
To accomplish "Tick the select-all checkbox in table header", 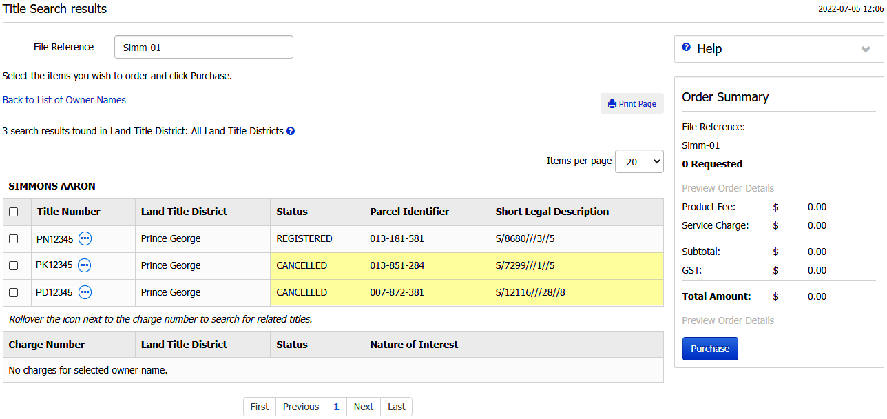I will pyautogui.click(x=13, y=212).
